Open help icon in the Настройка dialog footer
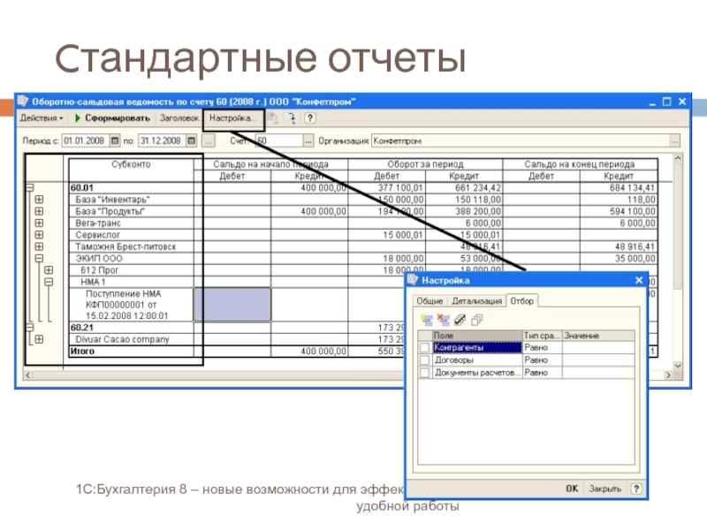The image size is (707, 530). tap(635, 488)
